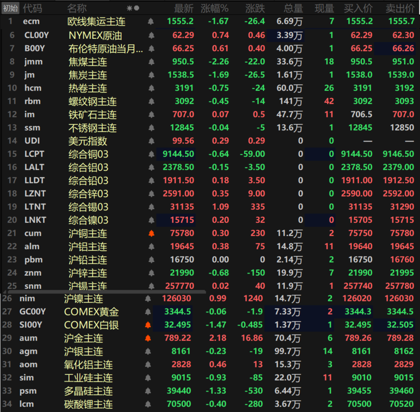Click the volume value 141万
Image resolution: width=420 pixels, height=412 pixels.
(291, 101)
